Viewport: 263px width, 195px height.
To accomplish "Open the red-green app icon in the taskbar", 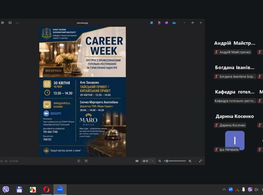I will click(33, 190).
